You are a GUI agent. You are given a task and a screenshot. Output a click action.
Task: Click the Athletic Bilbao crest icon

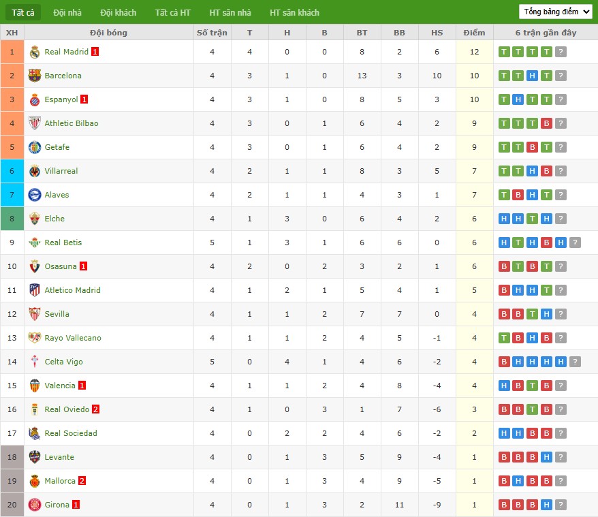35,123
